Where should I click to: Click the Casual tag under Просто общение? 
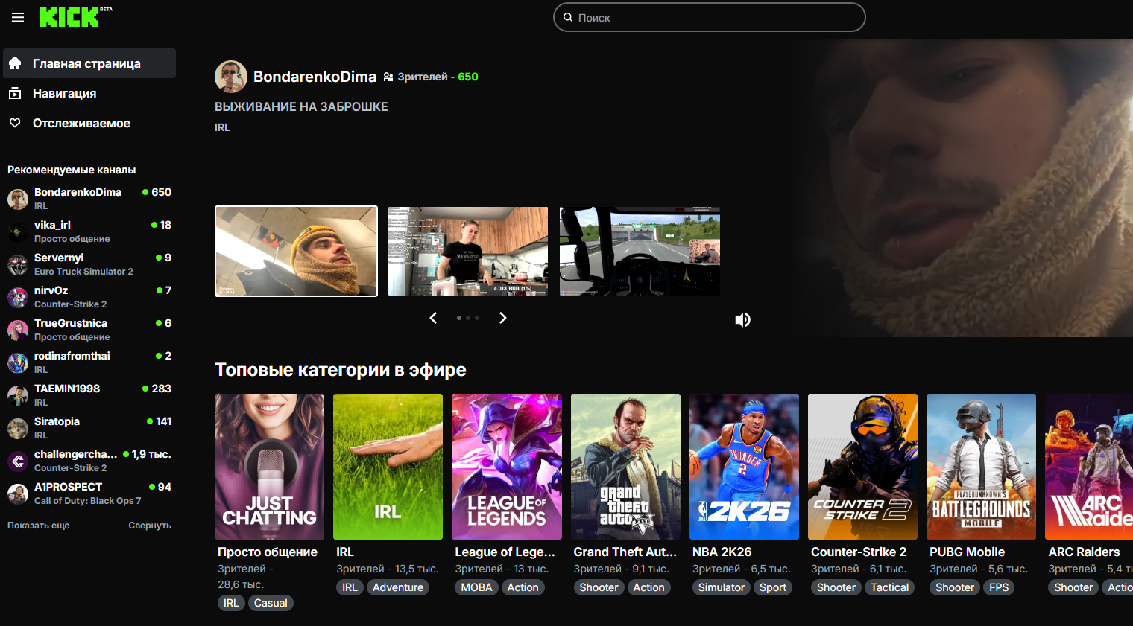click(x=271, y=603)
